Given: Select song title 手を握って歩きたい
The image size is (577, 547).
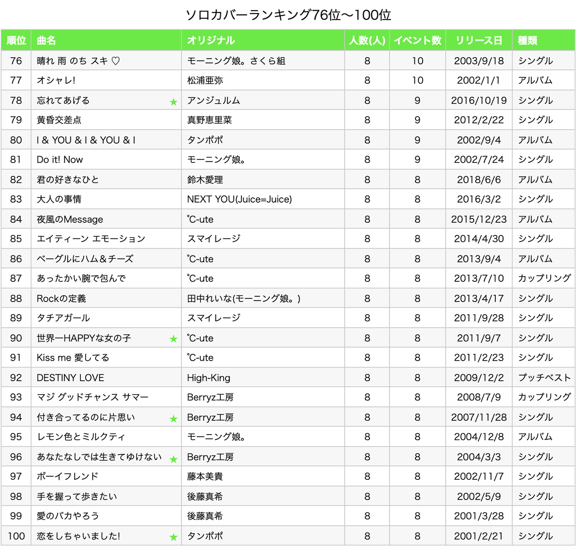Looking at the screenshot, I should [x=76, y=497].
